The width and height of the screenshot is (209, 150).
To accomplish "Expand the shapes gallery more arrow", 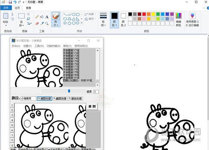I will 82,23.
